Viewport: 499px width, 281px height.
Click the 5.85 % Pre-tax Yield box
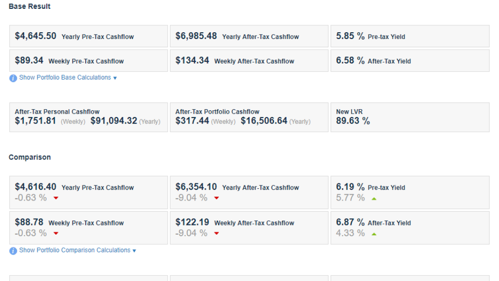pos(410,36)
